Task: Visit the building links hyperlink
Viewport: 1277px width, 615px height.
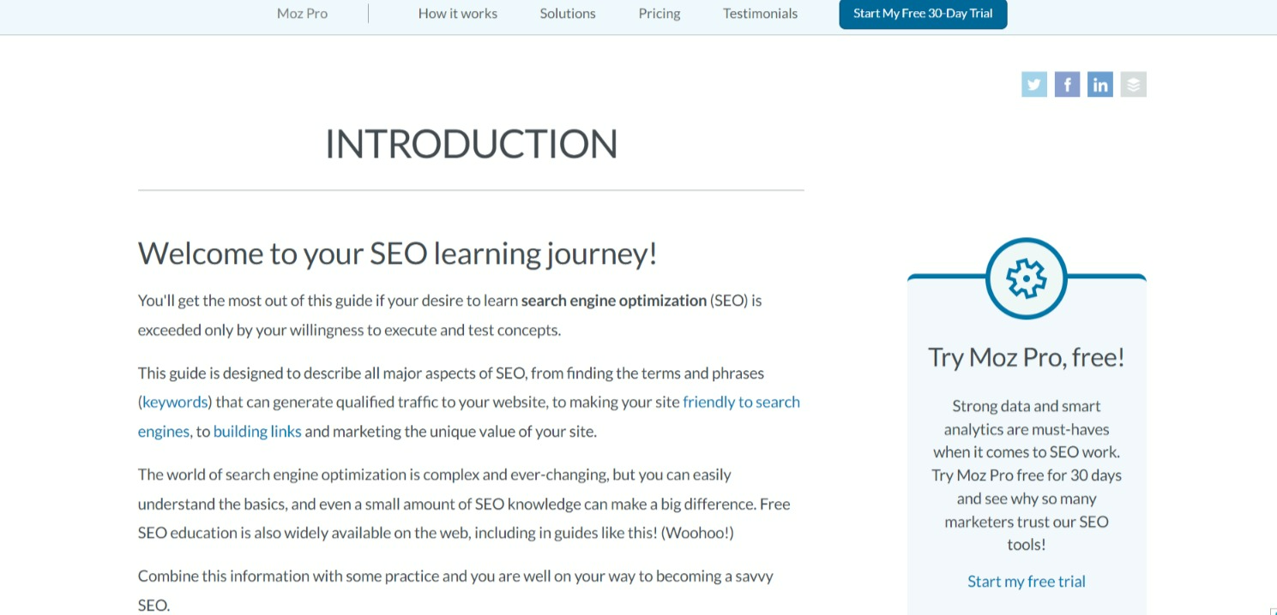Action: 257,432
